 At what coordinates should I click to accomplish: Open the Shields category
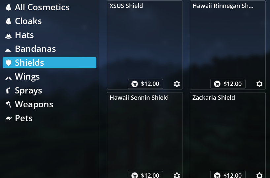[50, 63]
